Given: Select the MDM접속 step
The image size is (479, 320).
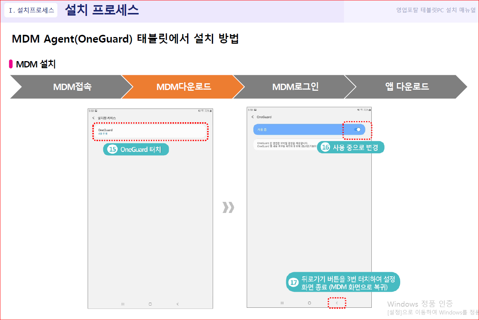Looking at the screenshot, I should [x=71, y=87].
